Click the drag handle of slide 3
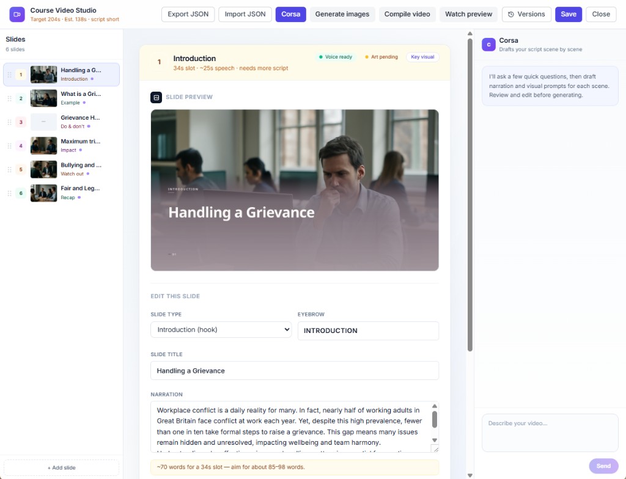 [10, 122]
